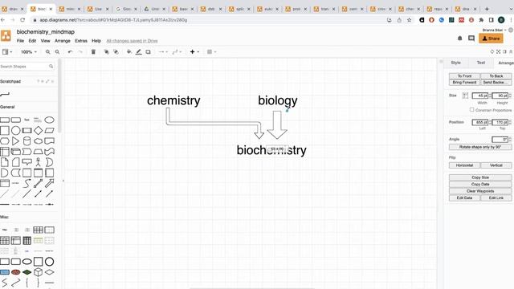Switch to the Text tab
Viewport: 514px width, 289px height.
[x=481, y=63]
